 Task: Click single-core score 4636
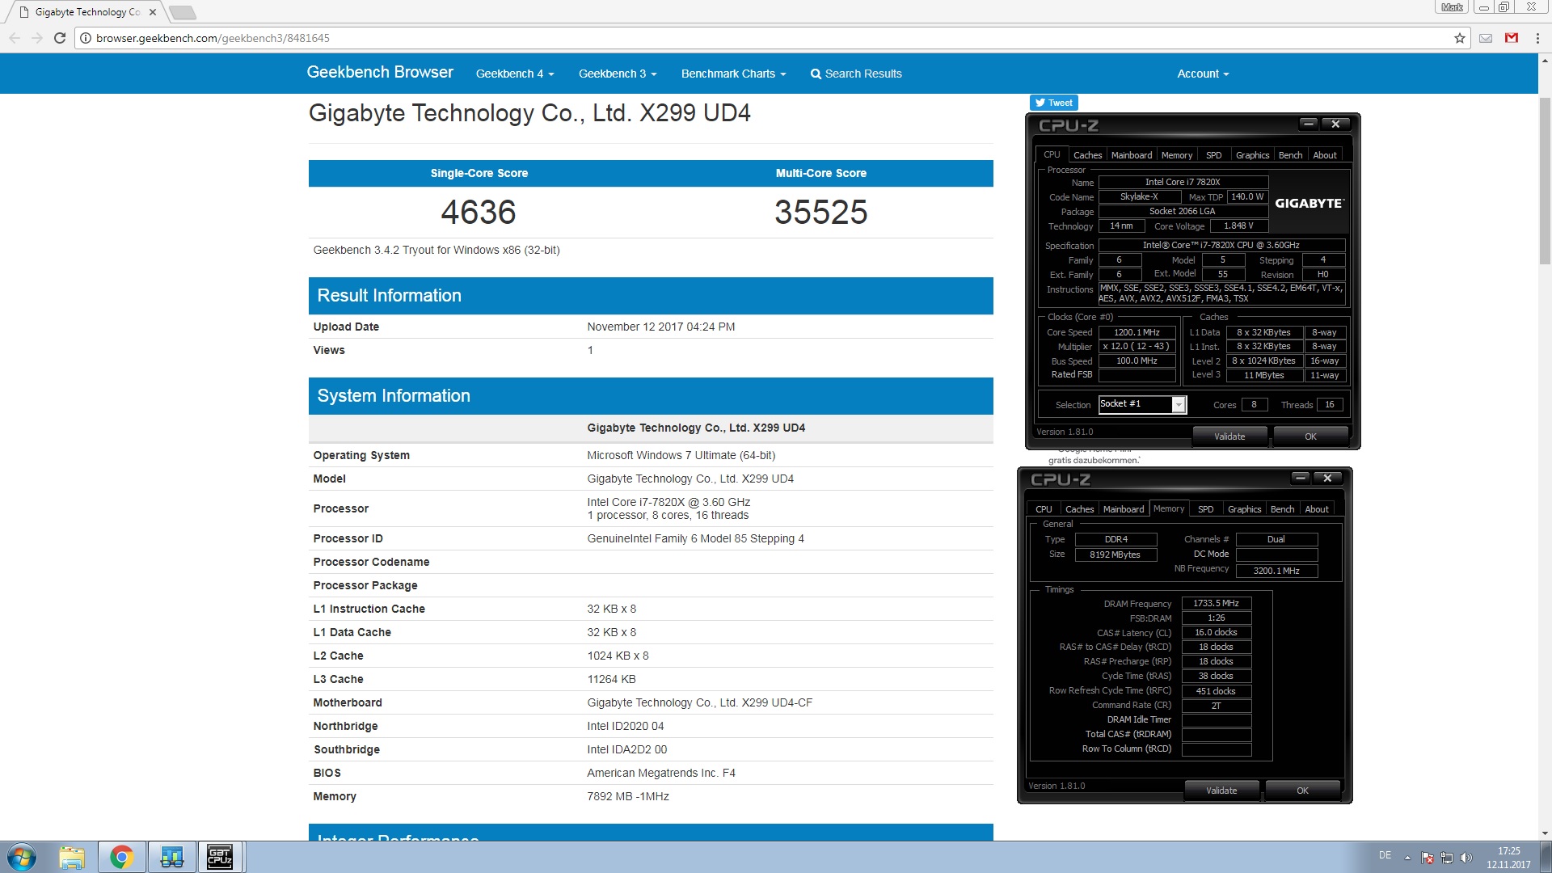click(479, 213)
